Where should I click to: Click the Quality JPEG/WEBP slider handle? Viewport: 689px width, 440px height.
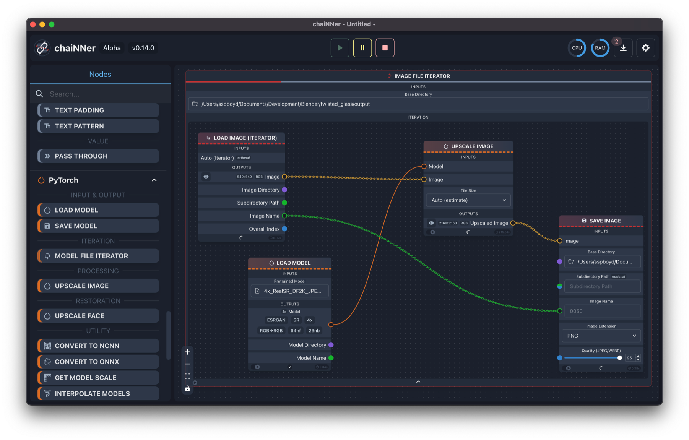pyautogui.click(x=619, y=358)
